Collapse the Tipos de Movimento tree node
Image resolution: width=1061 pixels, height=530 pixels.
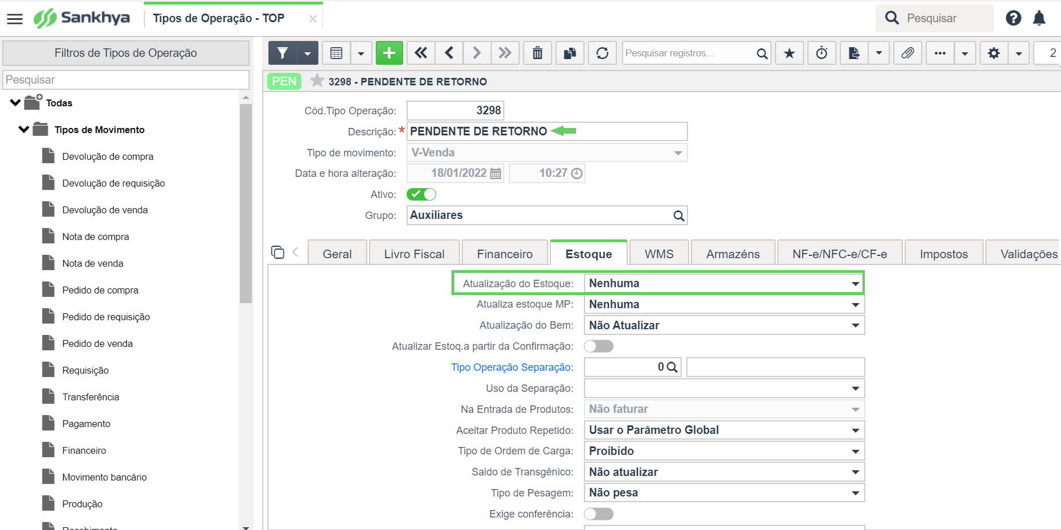(24, 130)
